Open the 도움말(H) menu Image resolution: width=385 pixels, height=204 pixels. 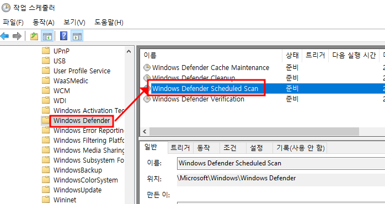tap(109, 23)
